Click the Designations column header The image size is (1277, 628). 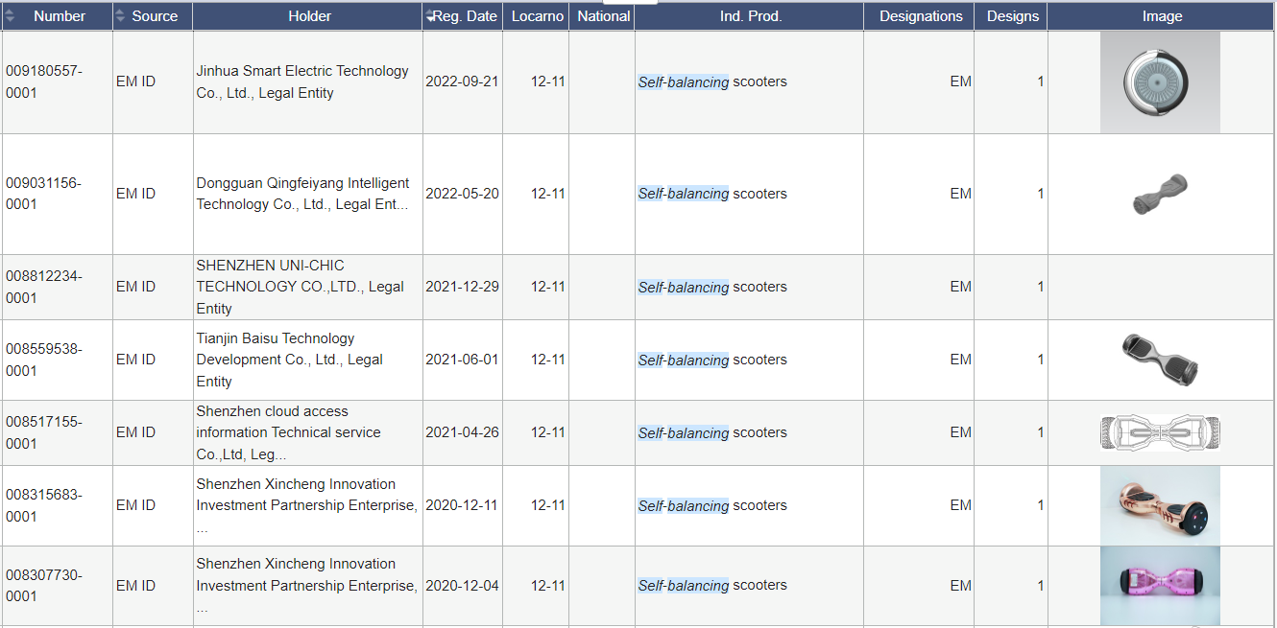pyautogui.click(x=920, y=16)
